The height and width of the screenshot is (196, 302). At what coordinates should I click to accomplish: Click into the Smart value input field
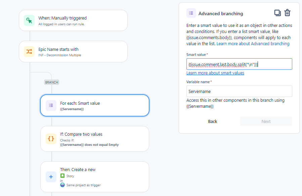[239, 64]
